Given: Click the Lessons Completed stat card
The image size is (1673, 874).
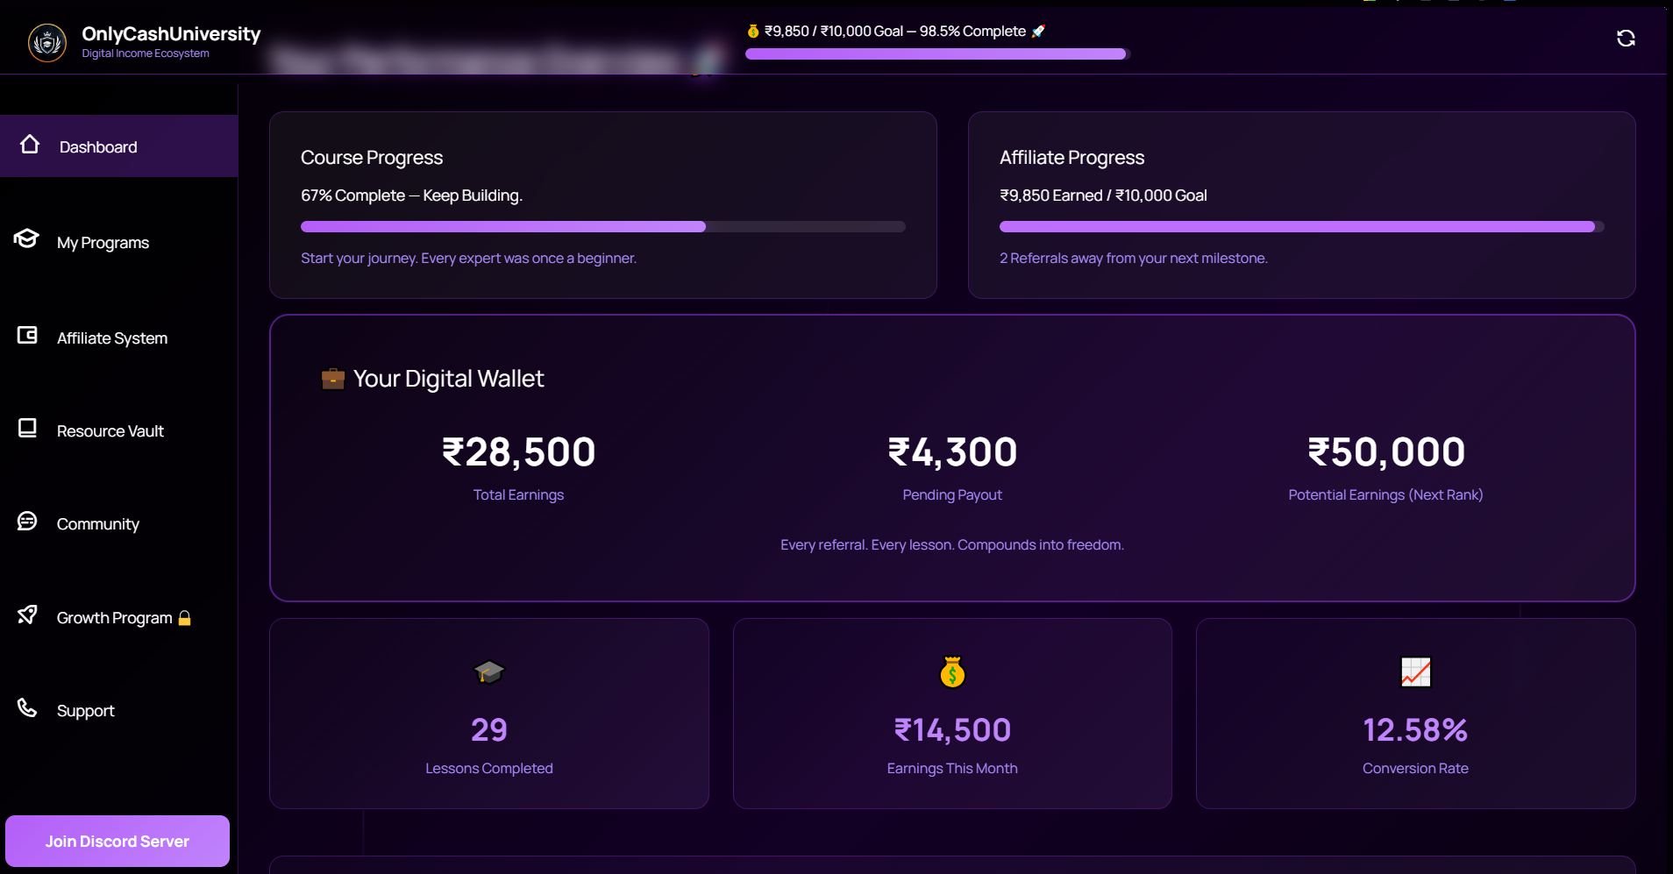Looking at the screenshot, I should pyautogui.click(x=488, y=714).
